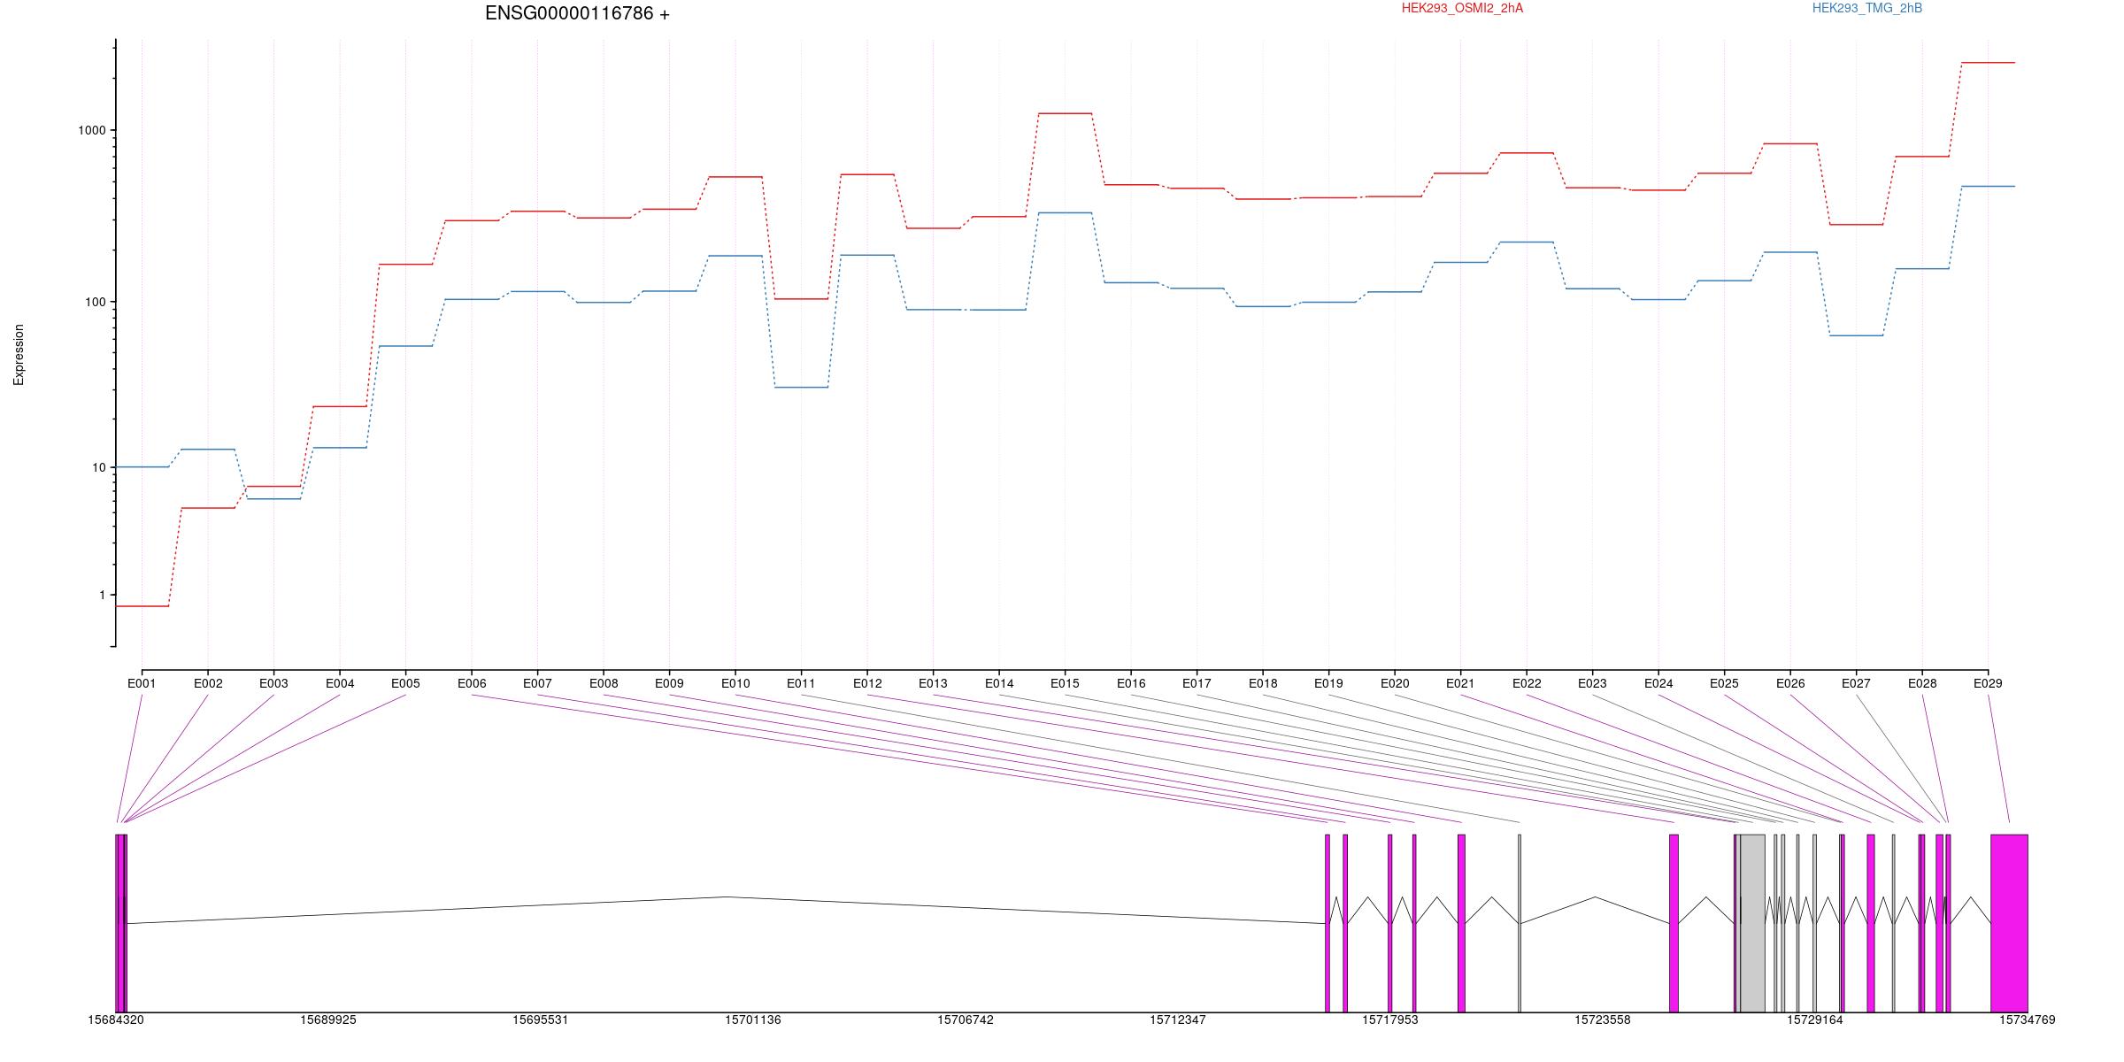The image size is (2124, 1062).
Task: Click exon label E018
Action: (x=1263, y=684)
